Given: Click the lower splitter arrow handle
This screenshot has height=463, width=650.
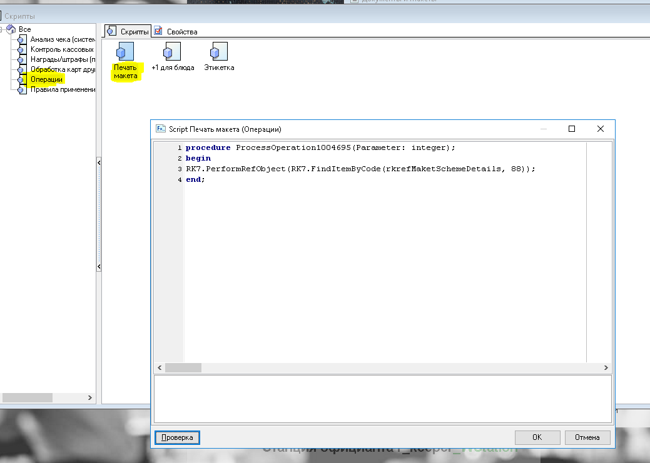Looking at the screenshot, I should coord(98,267).
